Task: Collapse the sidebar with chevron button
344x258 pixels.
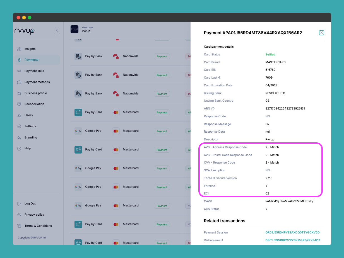Action: pos(57,31)
